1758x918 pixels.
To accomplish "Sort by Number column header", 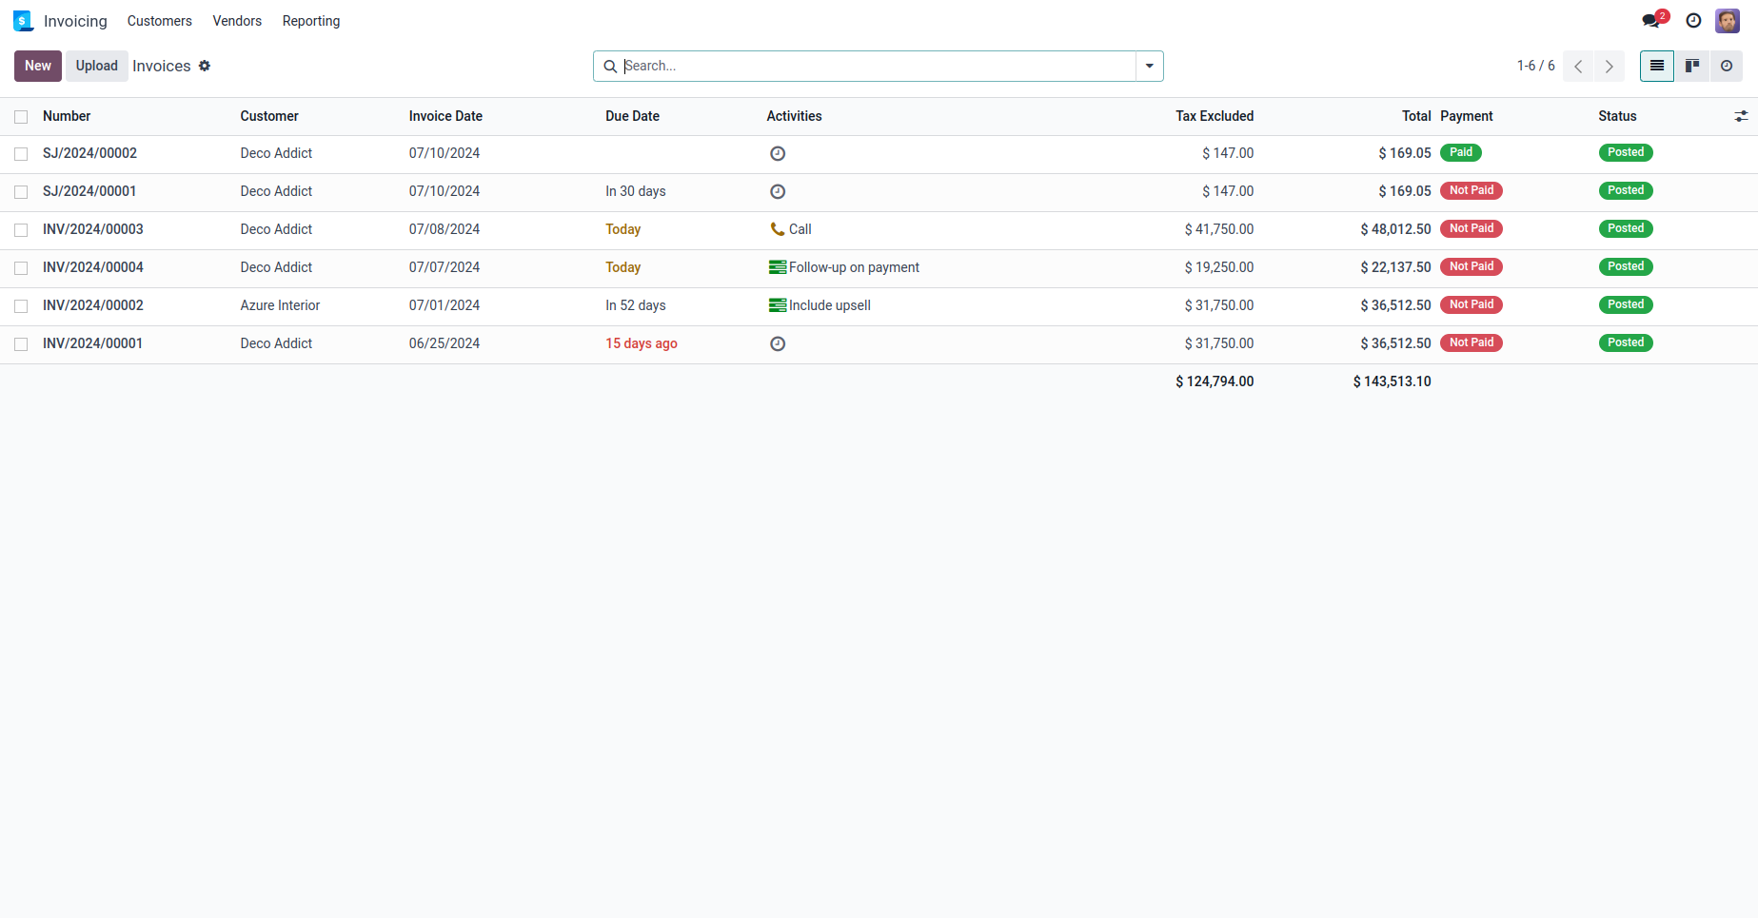I will [67, 116].
